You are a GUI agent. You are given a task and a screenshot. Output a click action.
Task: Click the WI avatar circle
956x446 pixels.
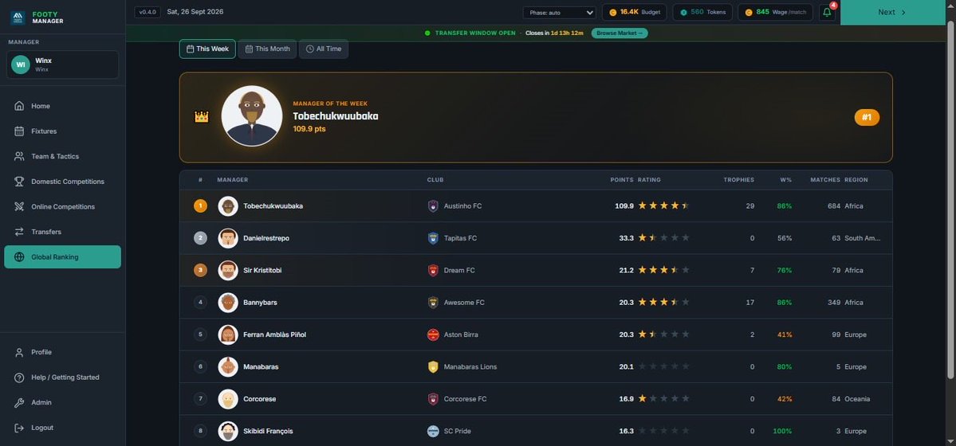click(21, 65)
